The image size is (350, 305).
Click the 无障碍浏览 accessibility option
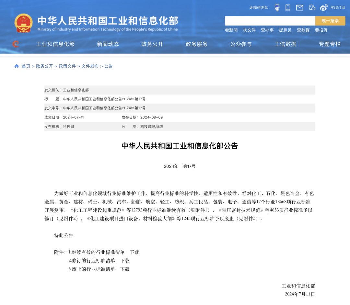(x=258, y=7)
